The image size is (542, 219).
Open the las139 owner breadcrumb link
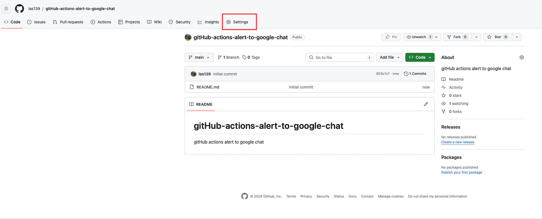click(34, 9)
